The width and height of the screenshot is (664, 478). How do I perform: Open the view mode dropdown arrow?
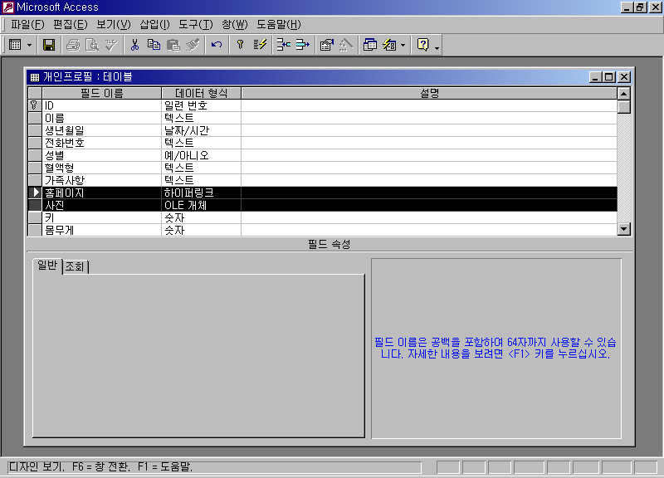29,45
